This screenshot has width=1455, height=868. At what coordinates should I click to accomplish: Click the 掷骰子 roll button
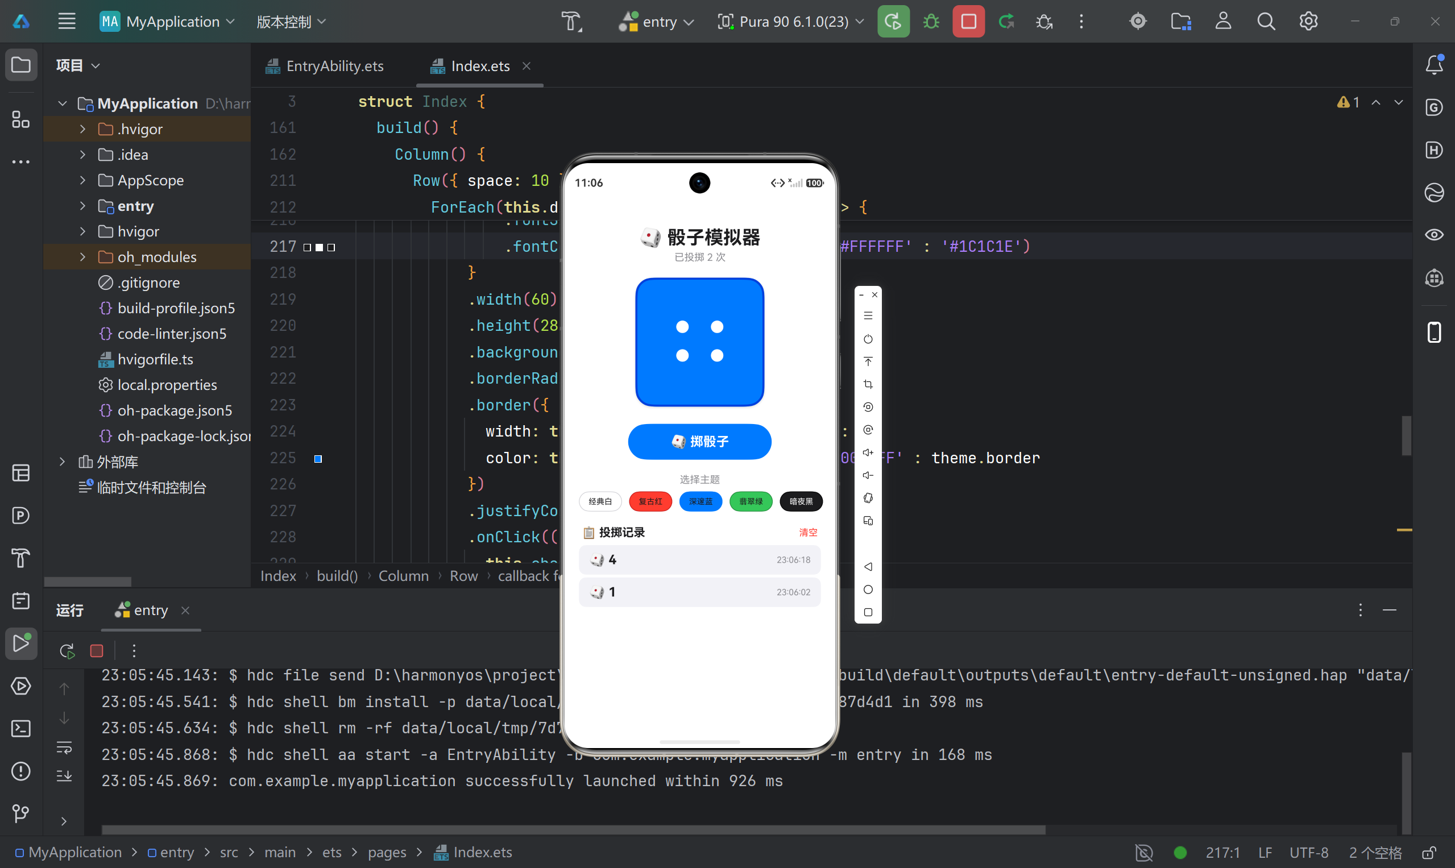pos(700,442)
